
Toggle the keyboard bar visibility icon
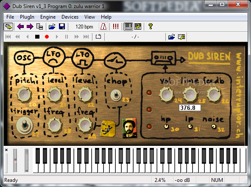(128, 26)
